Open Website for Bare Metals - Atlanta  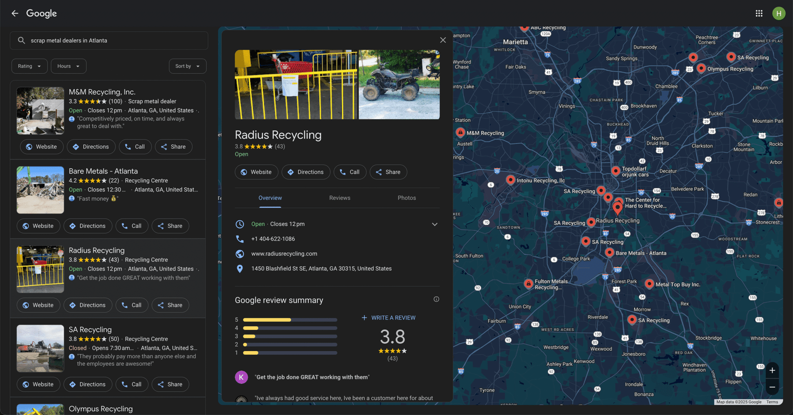click(x=38, y=226)
